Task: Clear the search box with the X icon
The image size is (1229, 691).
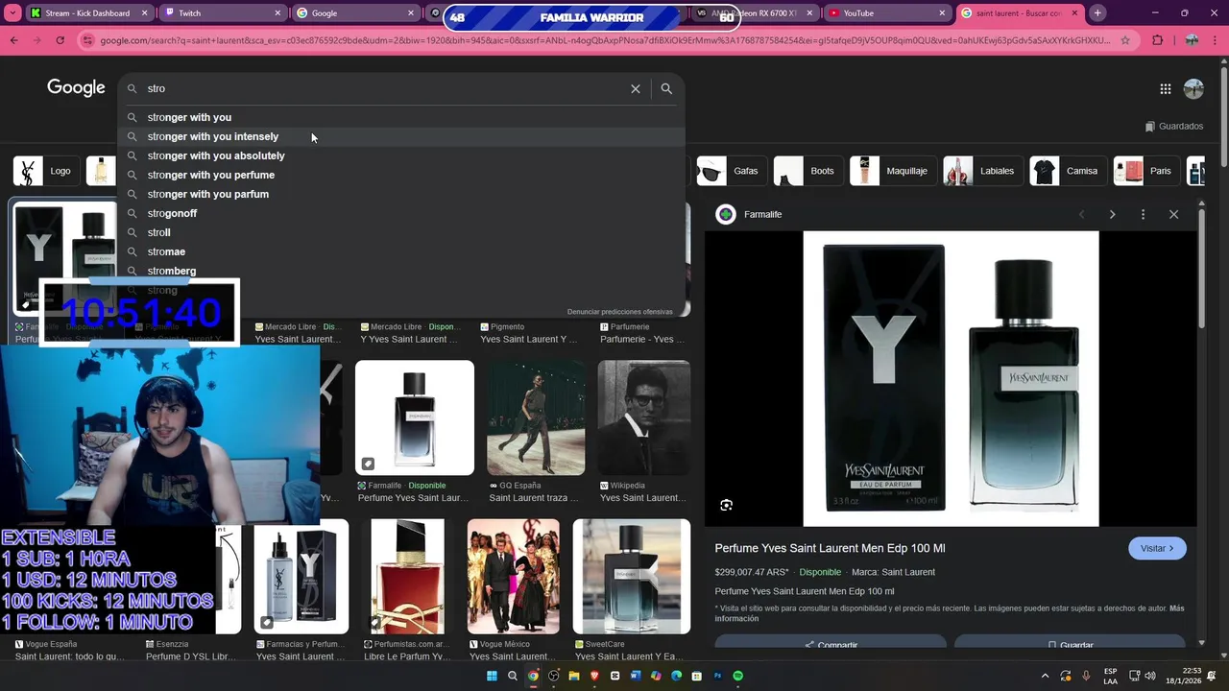Action: [635, 88]
